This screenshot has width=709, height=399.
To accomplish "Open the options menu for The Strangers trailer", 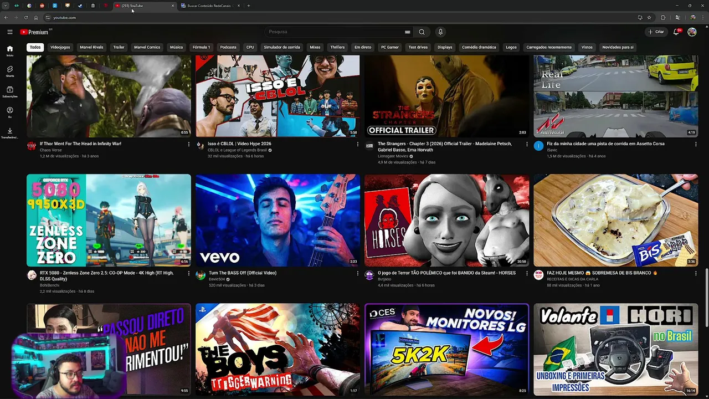I will coord(527,144).
